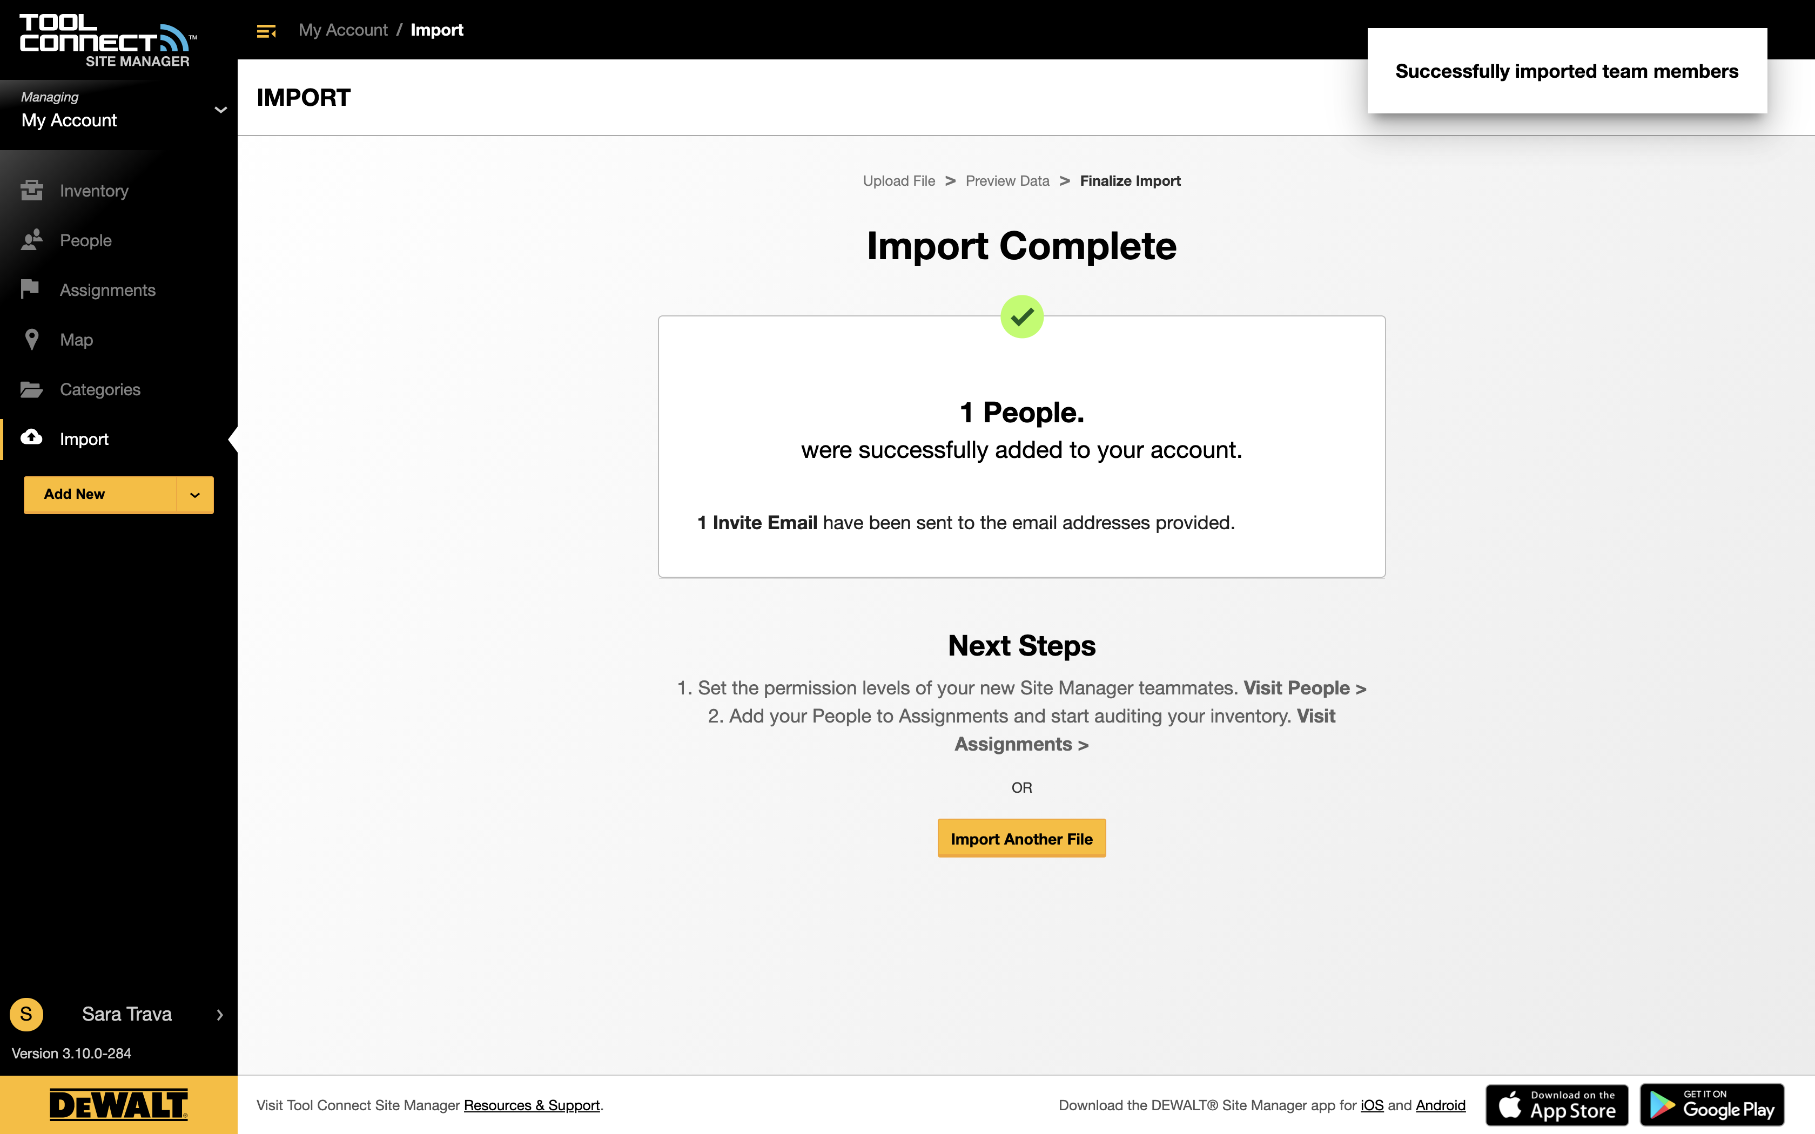Click the Inventory toolbox icon
Image resolution: width=1815 pixels, height=1134 pixels.
pyautogui.click(x=31, y=191)
